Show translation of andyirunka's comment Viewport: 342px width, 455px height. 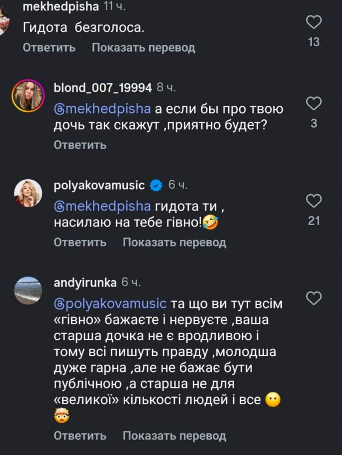tap(174, 436)
